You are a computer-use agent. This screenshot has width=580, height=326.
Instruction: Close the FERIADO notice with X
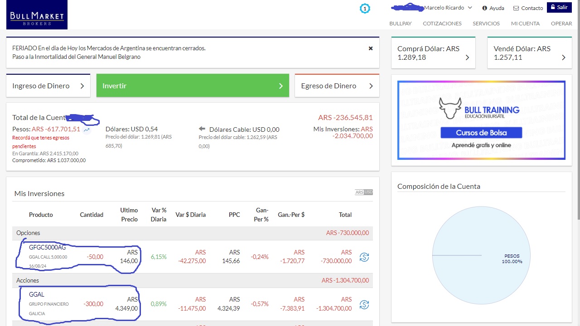tap(371, 48)
